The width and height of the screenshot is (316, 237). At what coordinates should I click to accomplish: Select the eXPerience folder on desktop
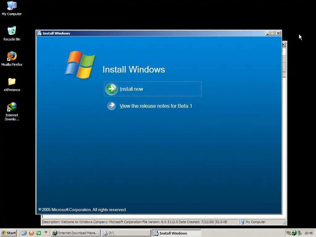[x=12, y=85]
